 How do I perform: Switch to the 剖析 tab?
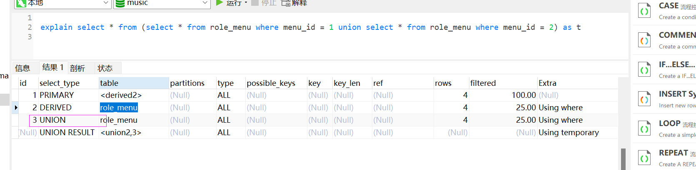(77, 68)
